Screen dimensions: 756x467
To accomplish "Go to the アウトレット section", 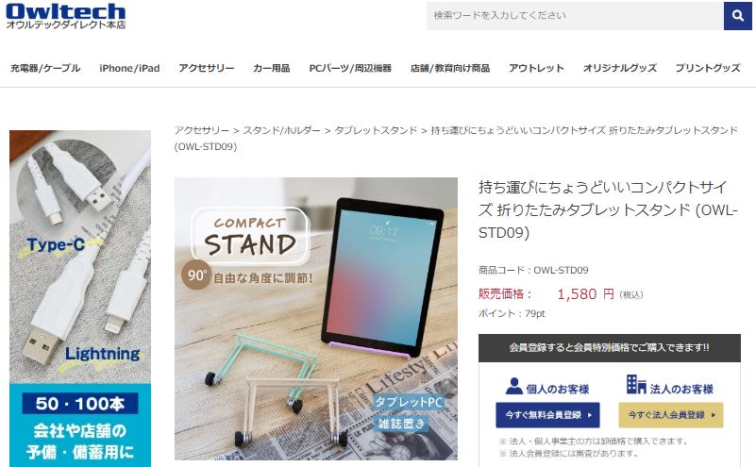I will pos(536,68).
